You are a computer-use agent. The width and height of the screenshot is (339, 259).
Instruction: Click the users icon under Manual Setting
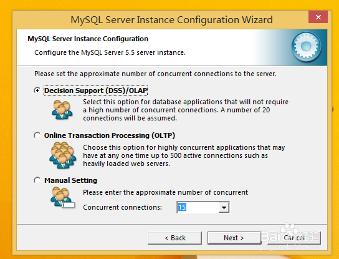coord(63,198)
